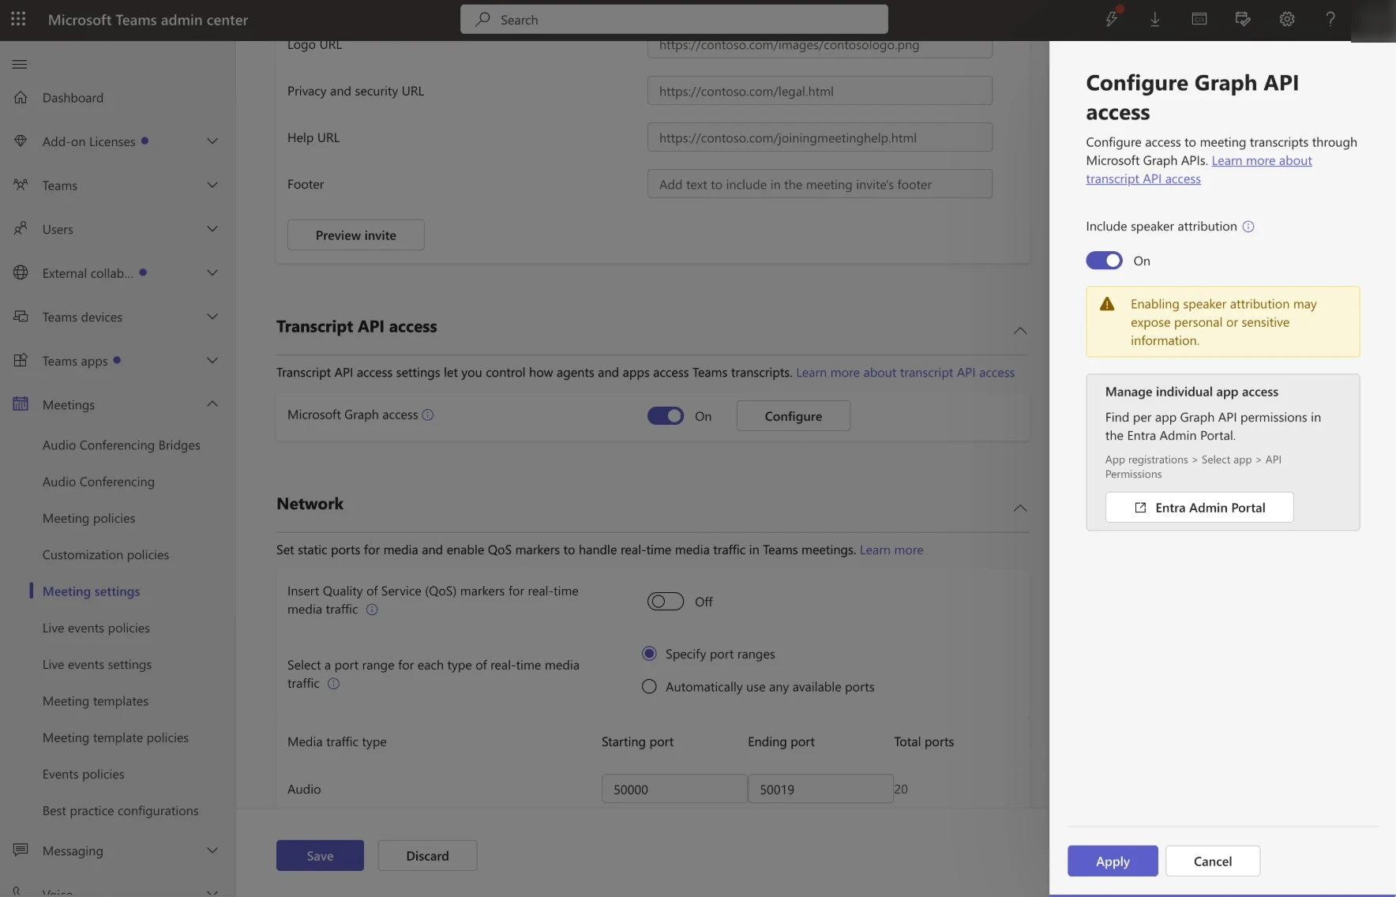The image size is (1396, 897).
Task: Click the Save button
Action: click(320, 855)
